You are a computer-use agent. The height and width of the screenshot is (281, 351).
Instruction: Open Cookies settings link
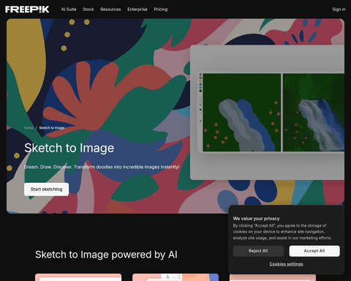(287, 264)
